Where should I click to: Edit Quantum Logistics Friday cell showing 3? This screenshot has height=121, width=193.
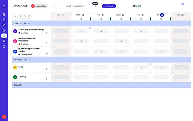161,52
